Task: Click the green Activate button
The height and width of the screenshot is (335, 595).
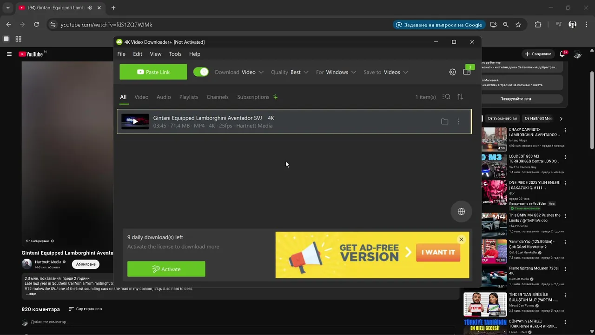Action: tap(166, 269)
